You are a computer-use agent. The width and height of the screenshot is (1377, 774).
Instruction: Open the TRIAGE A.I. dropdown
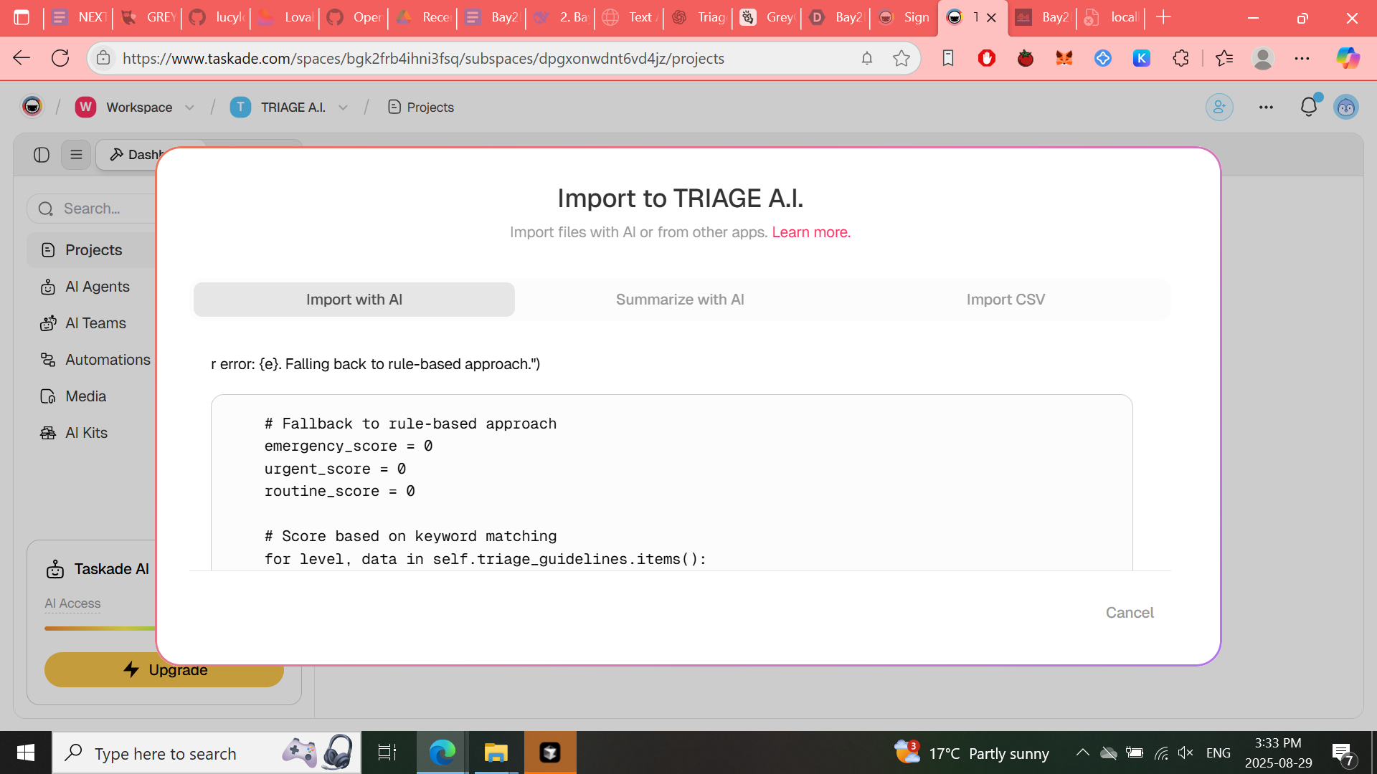344,107
